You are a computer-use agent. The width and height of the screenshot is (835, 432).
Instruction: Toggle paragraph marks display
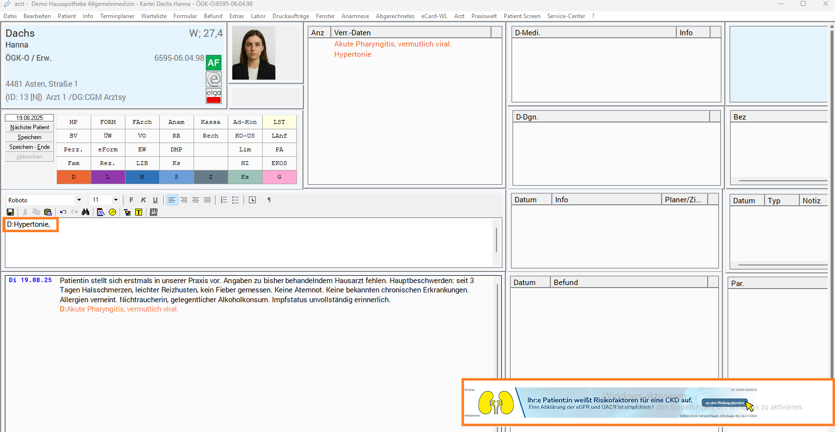click(269, 200)
